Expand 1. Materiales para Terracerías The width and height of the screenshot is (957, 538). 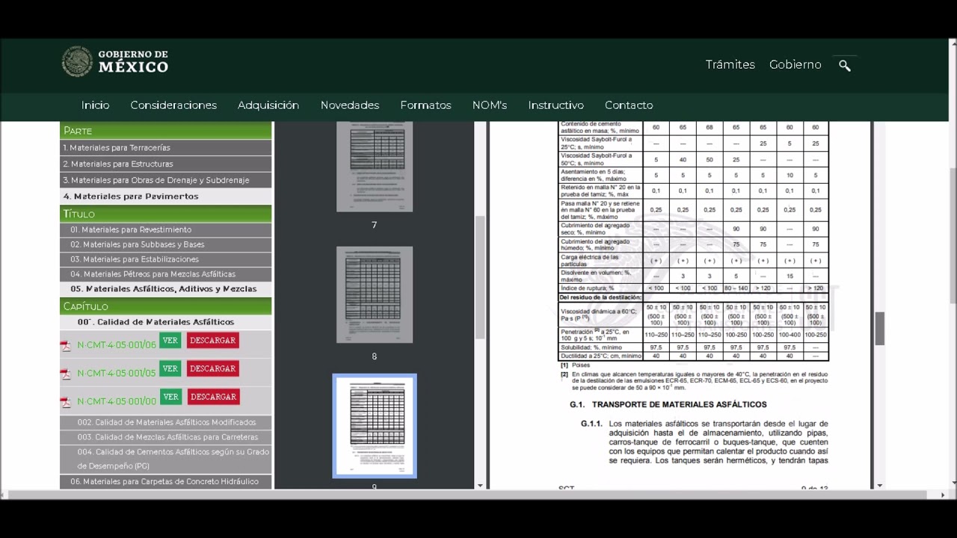pyautogui.click(x=117, y=148)
